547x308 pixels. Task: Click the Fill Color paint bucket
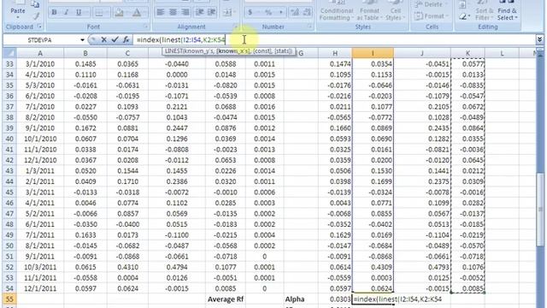[119, 13]
